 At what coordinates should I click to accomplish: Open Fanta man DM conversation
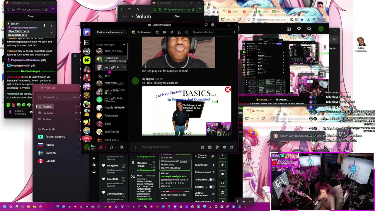point(111,116)
